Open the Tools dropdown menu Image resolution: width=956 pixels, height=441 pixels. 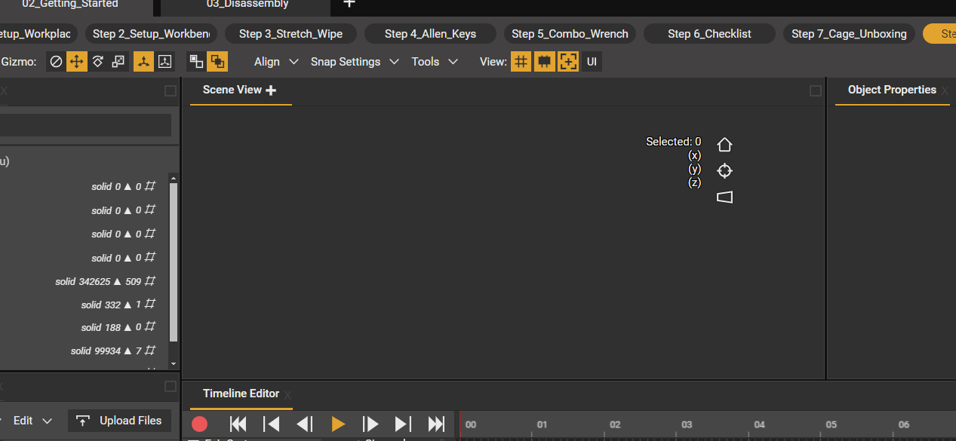point(434,62)
